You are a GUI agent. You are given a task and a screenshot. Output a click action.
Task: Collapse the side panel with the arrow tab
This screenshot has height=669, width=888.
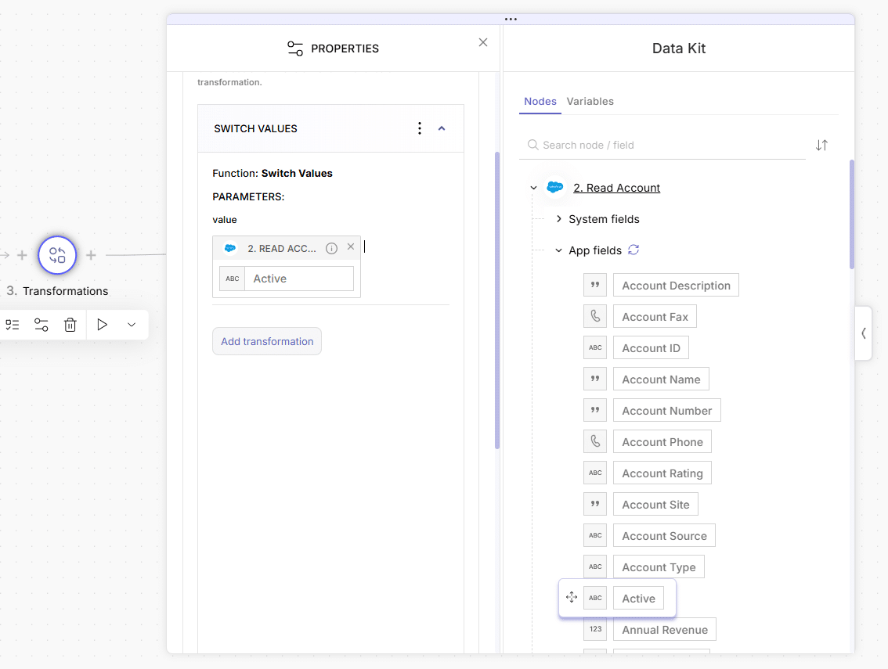864,333
